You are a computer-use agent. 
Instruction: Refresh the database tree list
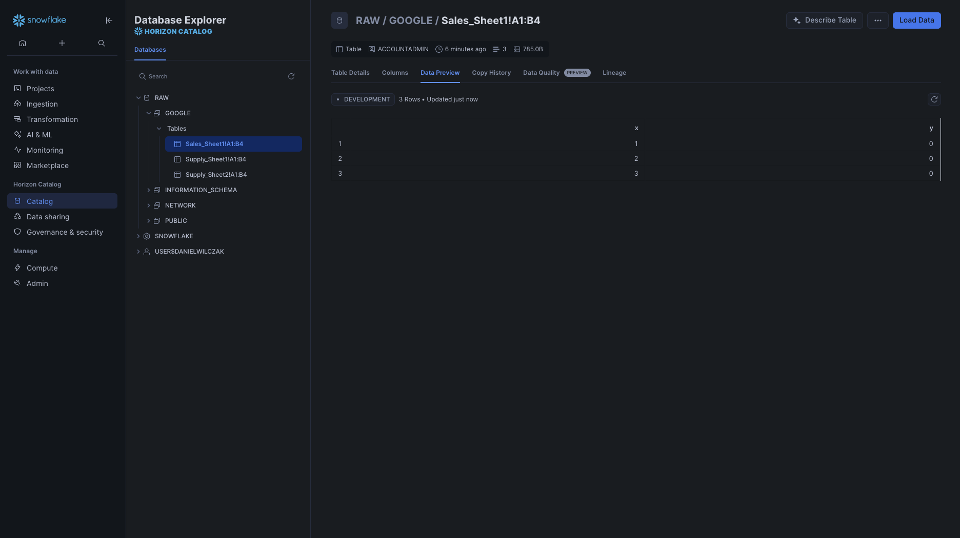pyautogui.click(x=291, y=76)
